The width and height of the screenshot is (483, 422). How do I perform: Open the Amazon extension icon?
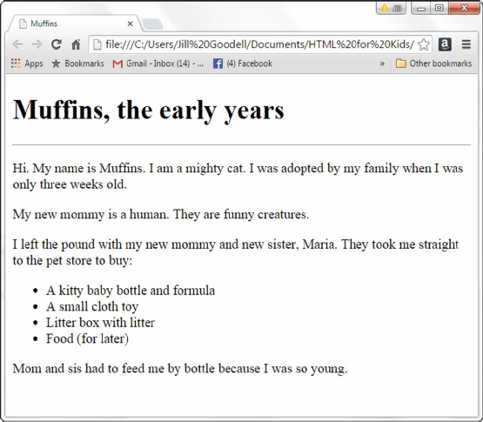pyautogui.click(x=445, y=44)
